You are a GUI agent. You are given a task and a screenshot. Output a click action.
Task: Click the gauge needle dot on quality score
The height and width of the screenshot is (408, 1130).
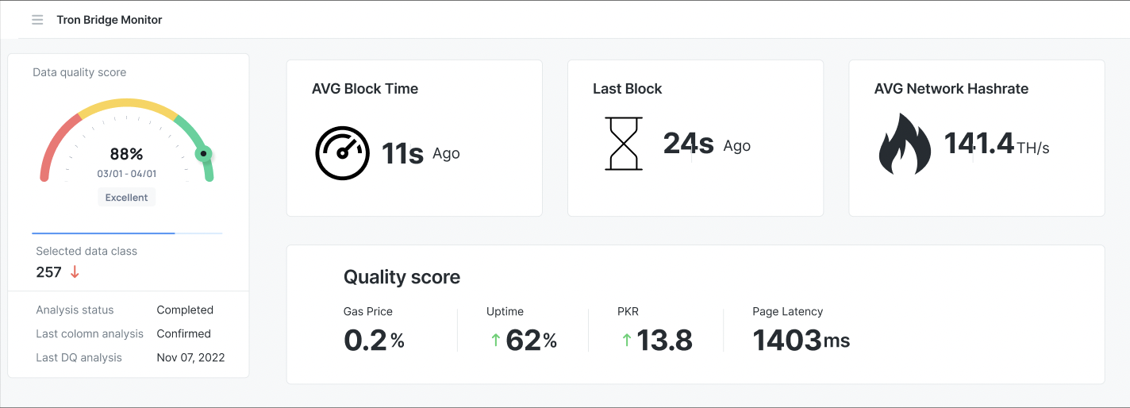[x=204, y=153]
